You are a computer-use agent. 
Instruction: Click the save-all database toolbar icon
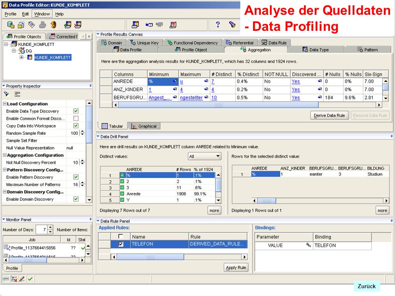click(11, 25)
